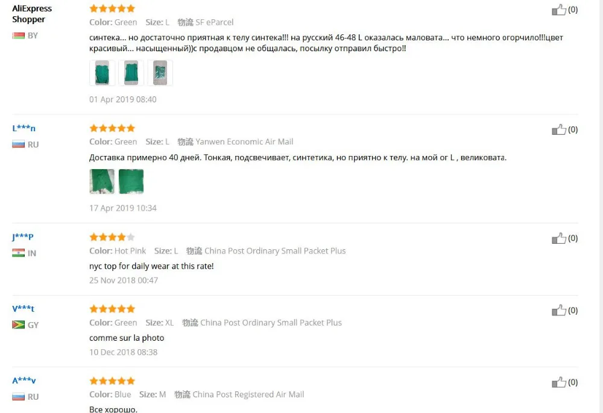Open reviewer profile A***v
Screen dimensions: 603x413
tap(24, 380)
